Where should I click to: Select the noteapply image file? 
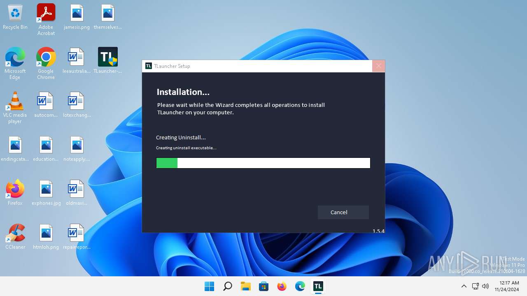pos(77,149)
